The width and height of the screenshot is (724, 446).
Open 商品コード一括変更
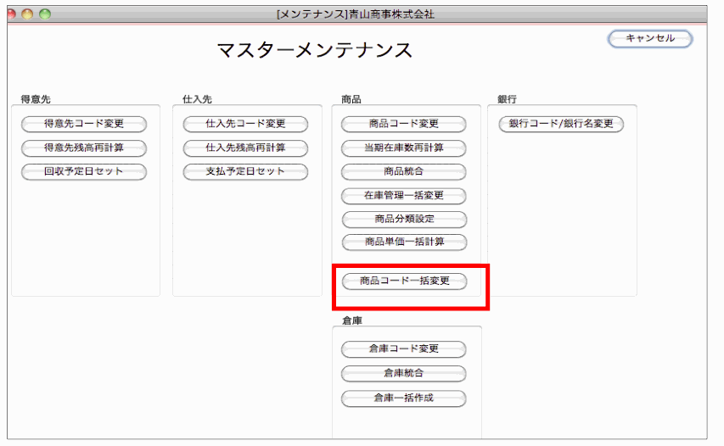click(405, 281)
